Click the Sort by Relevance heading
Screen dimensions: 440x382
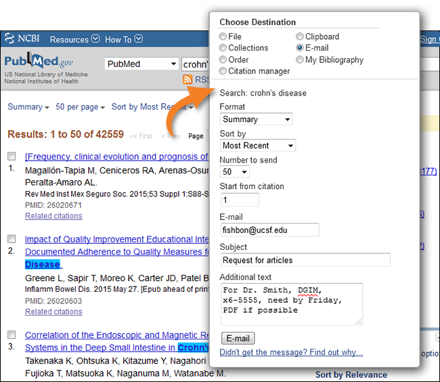click(351, 375)
